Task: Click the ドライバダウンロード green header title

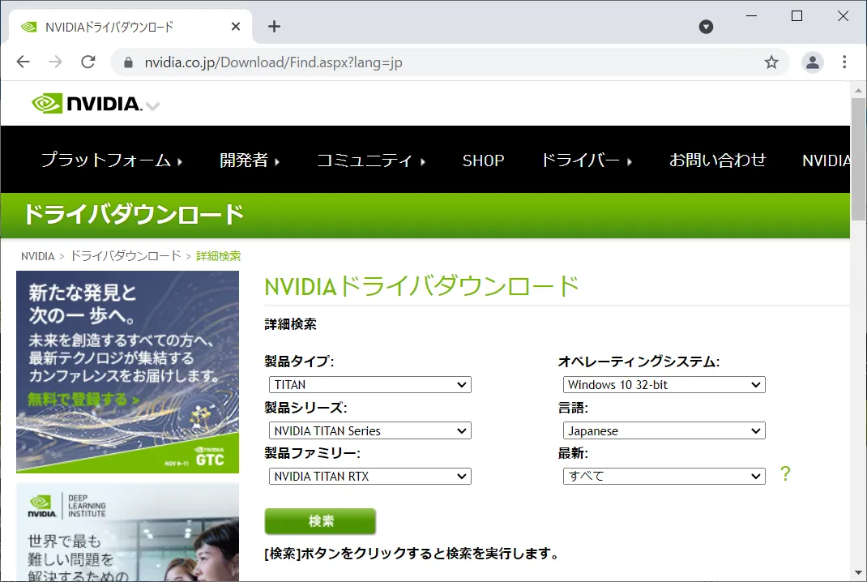Action: tap(133, 215)
